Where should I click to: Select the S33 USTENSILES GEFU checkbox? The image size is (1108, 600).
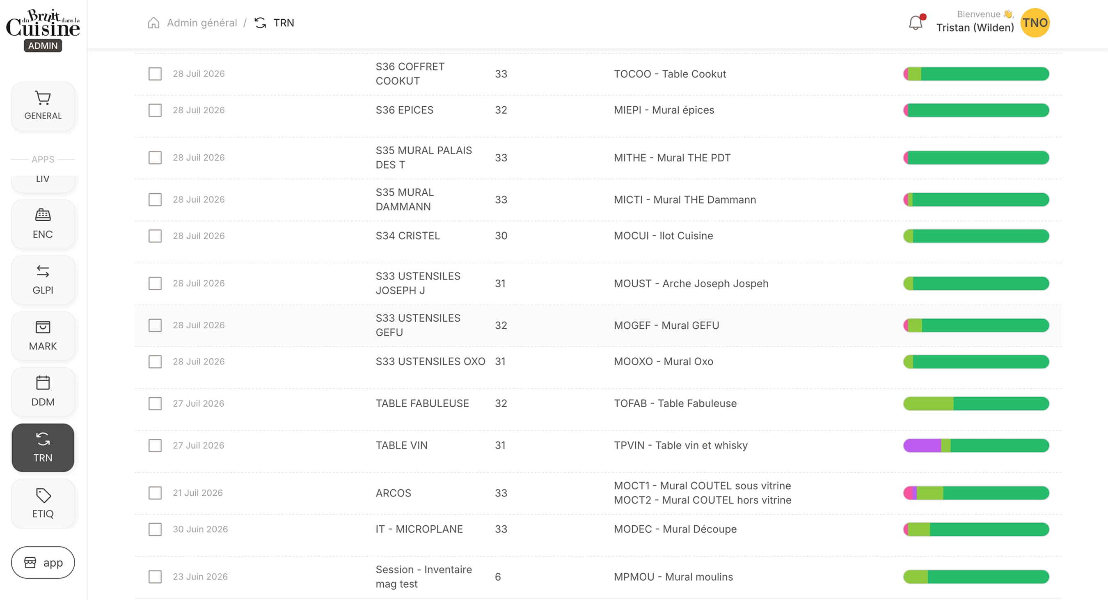[155, 325]
